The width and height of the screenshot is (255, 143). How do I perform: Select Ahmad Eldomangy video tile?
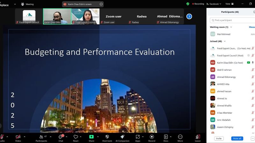(x=170, y=17)
